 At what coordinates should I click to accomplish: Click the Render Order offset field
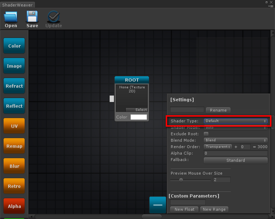[245, 147]
